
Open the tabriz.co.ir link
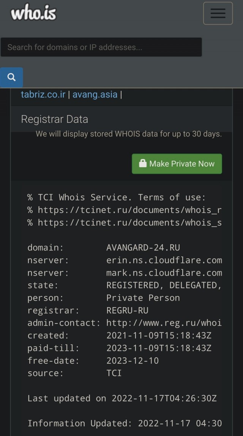coord(43,95)
